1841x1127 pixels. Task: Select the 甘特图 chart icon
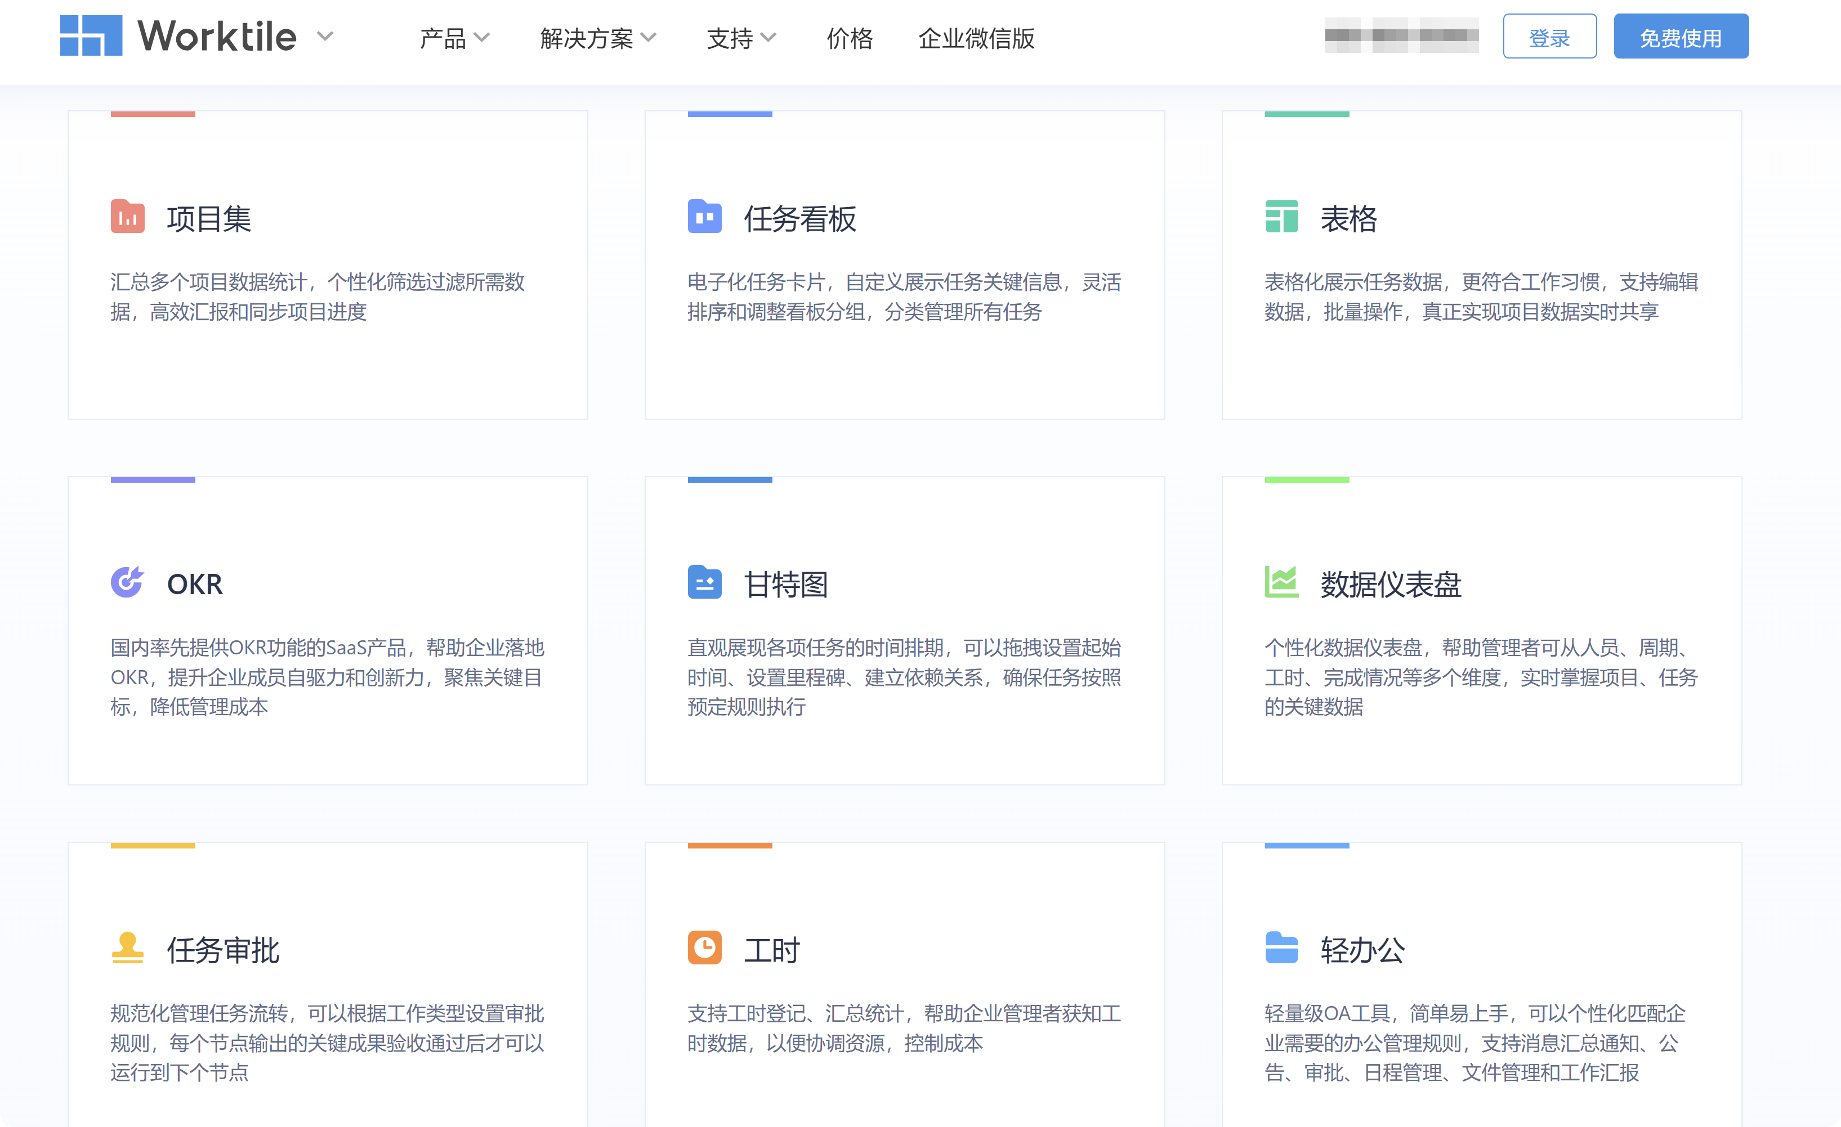tap(704, 582)
